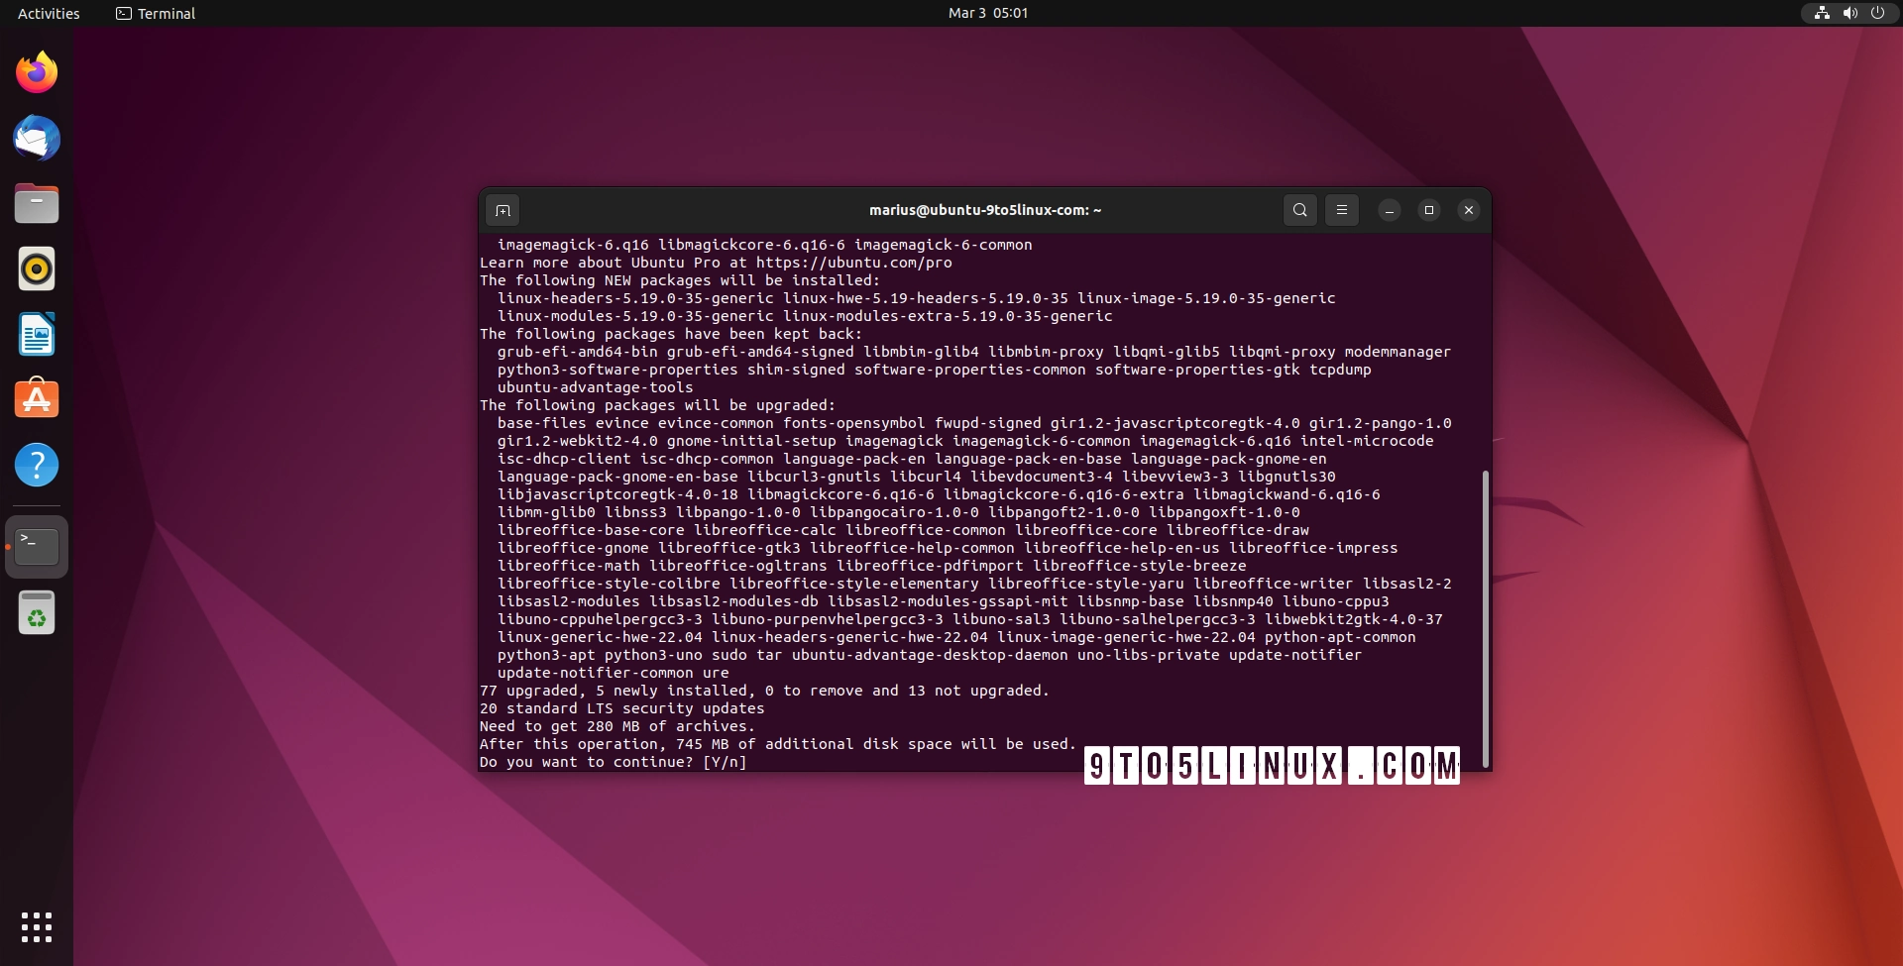Click the network indicator icon
Image resolution: width=1903 pixels, height=966 pixels.
coord(1823,13)
